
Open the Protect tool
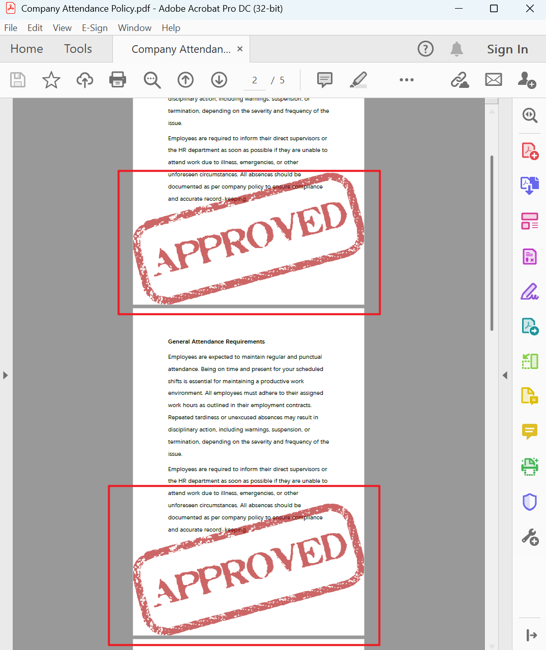click(530, 502)
